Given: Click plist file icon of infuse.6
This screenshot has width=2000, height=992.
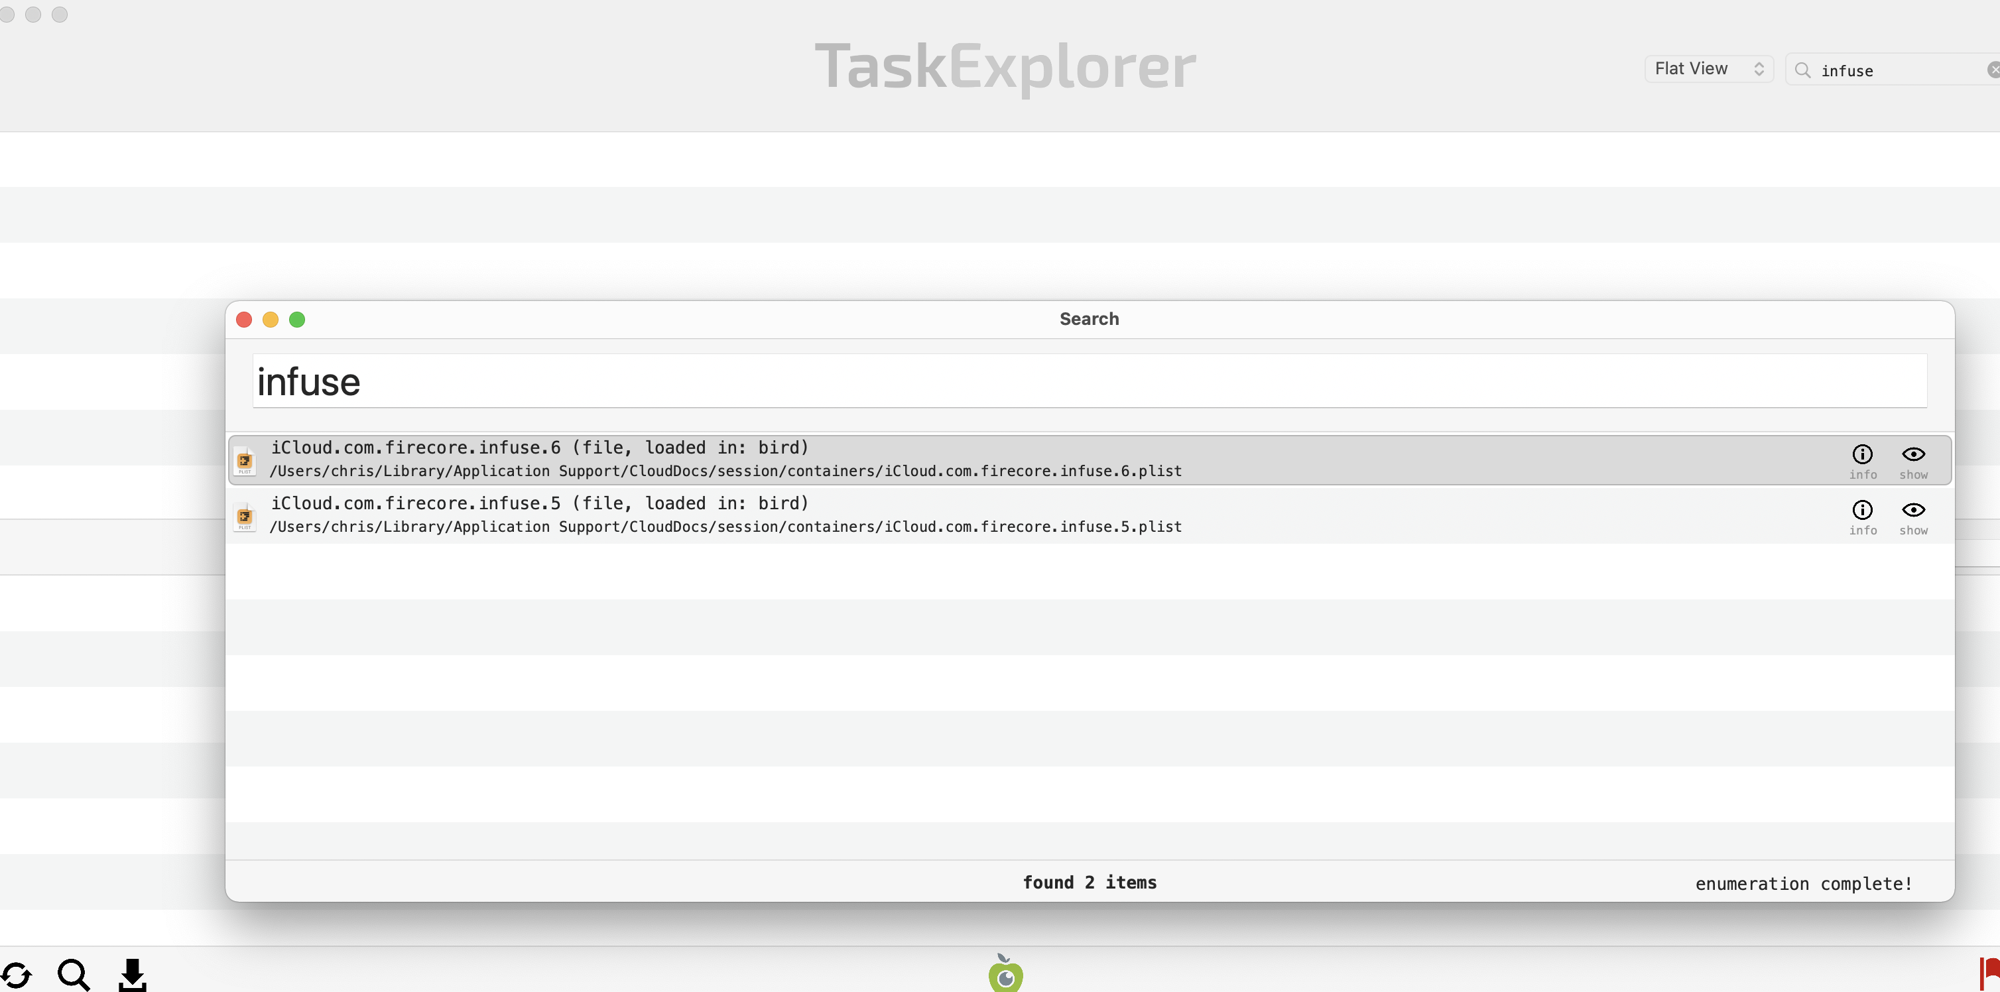Looking at the screenshot, I should [x=245, y=461].
